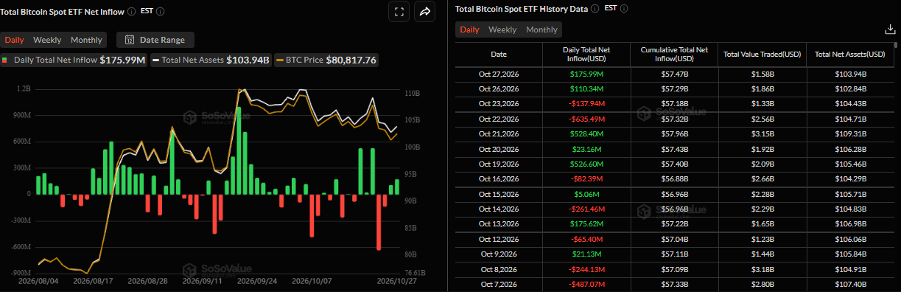Click the -$635.49M daily inflow cell

(x=586, y=119)
